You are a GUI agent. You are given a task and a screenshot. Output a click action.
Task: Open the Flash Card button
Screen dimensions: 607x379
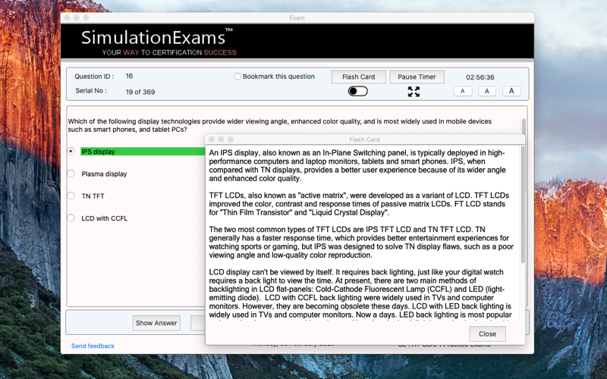click(358, 77)
